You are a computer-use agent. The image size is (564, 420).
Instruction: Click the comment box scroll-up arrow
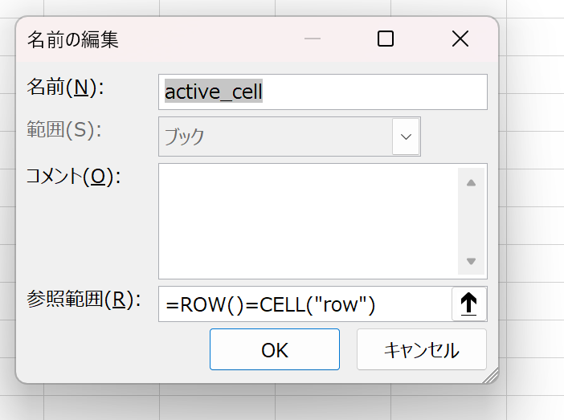471,183
